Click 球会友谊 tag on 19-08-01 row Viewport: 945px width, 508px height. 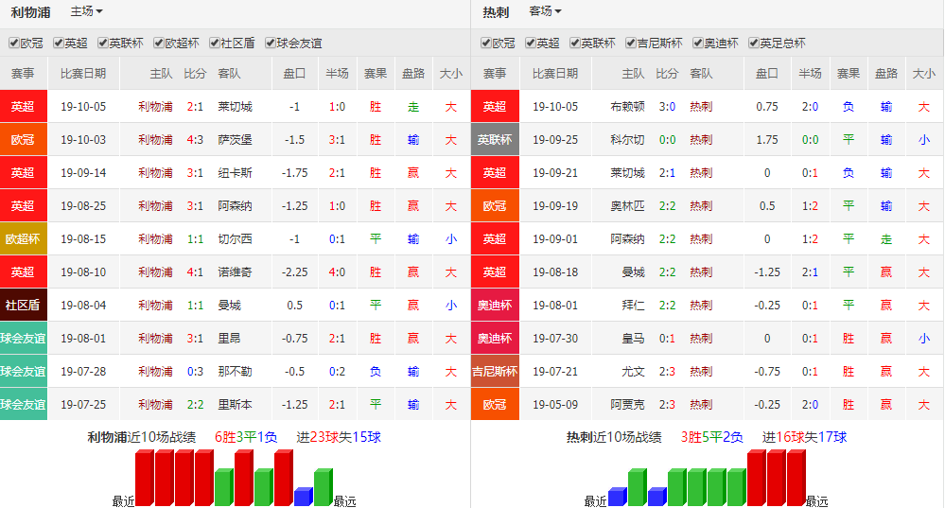[23, 339]
